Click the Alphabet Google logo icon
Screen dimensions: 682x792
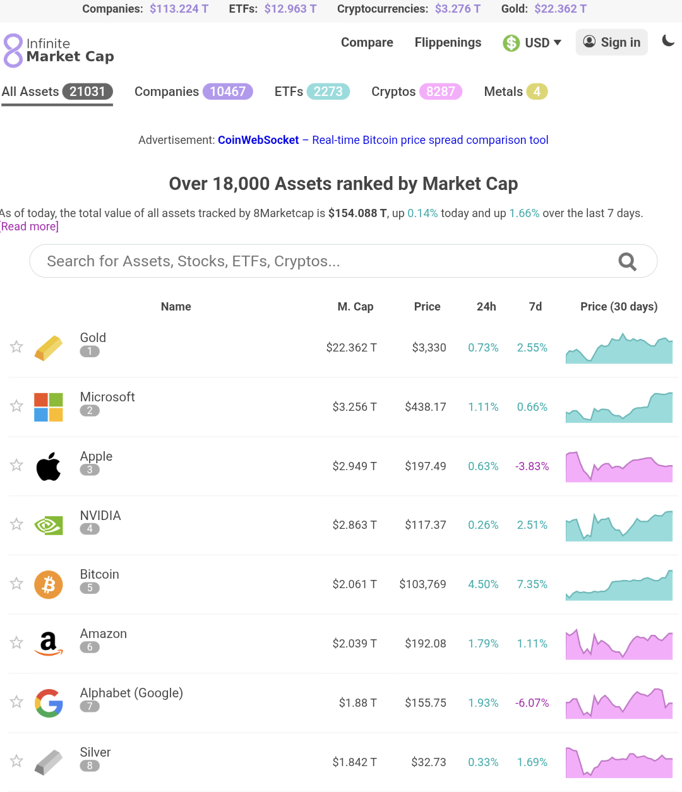click(49, 703)
